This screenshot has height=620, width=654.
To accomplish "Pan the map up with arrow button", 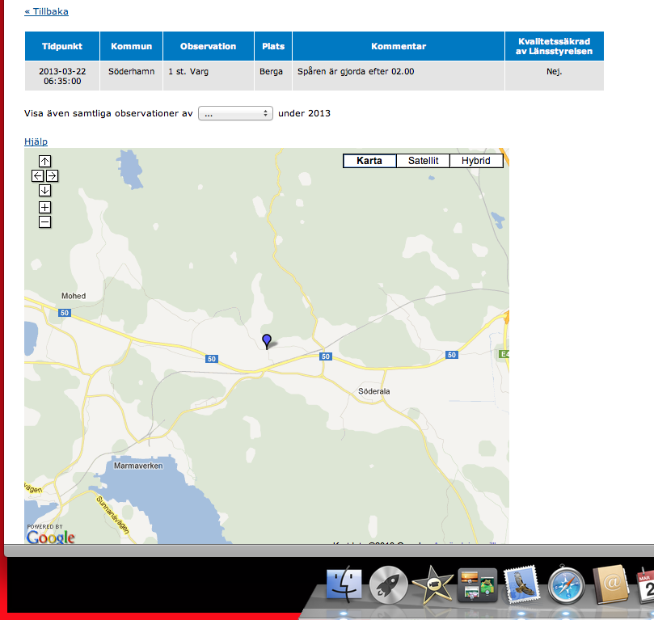I will click(45, 161).
